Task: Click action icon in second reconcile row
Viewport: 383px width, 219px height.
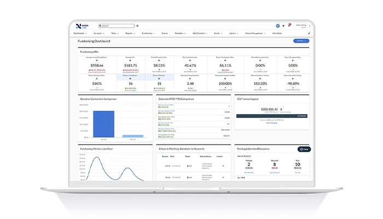Action: (x=223, y=177)
